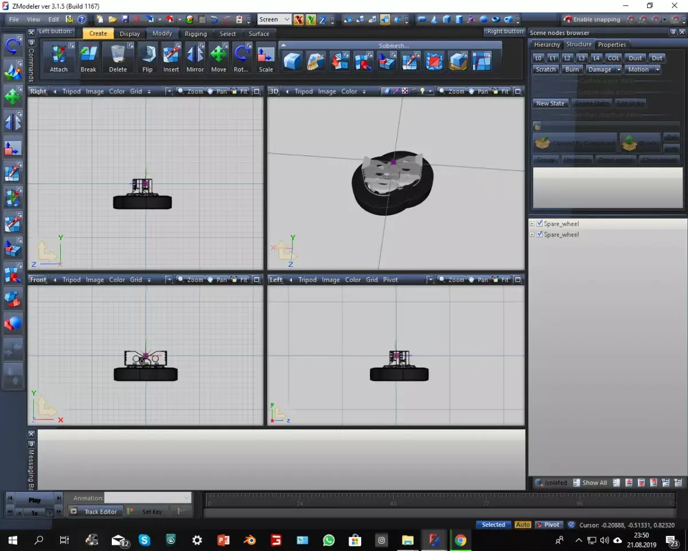The image size is (688, 551).
Task: Click the red-faced cube Submesh icon
Action: click(x=434, y=61)
